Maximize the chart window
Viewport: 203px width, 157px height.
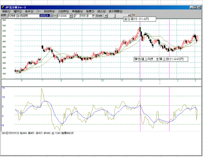click(195, 7)
